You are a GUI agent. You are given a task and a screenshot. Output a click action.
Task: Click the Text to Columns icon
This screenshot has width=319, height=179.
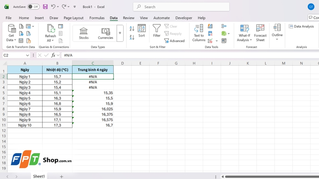[199, 28]
